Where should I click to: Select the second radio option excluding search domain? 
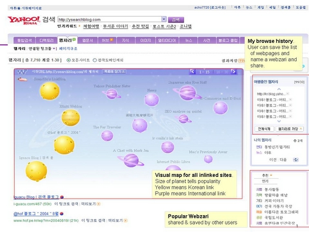[x=95, y=60]
